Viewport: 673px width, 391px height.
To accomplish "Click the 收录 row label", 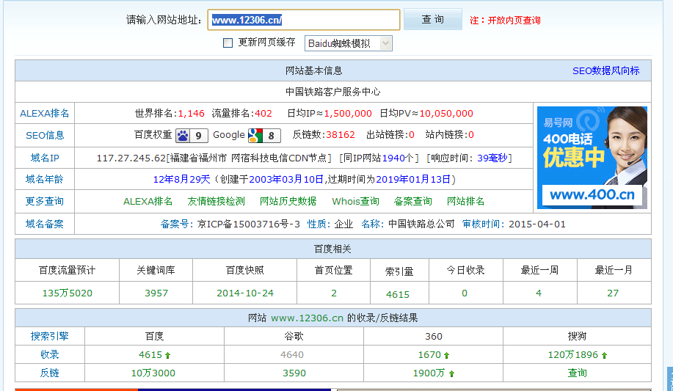I will point(50,354).
